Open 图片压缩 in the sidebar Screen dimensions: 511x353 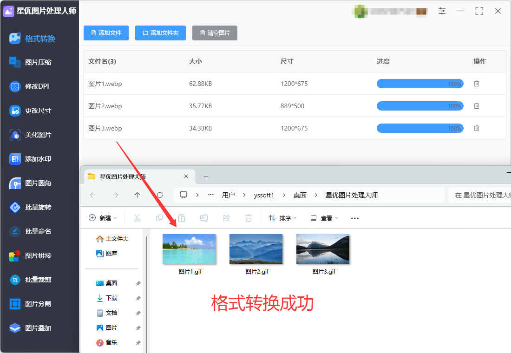click(x=30, y=62)
